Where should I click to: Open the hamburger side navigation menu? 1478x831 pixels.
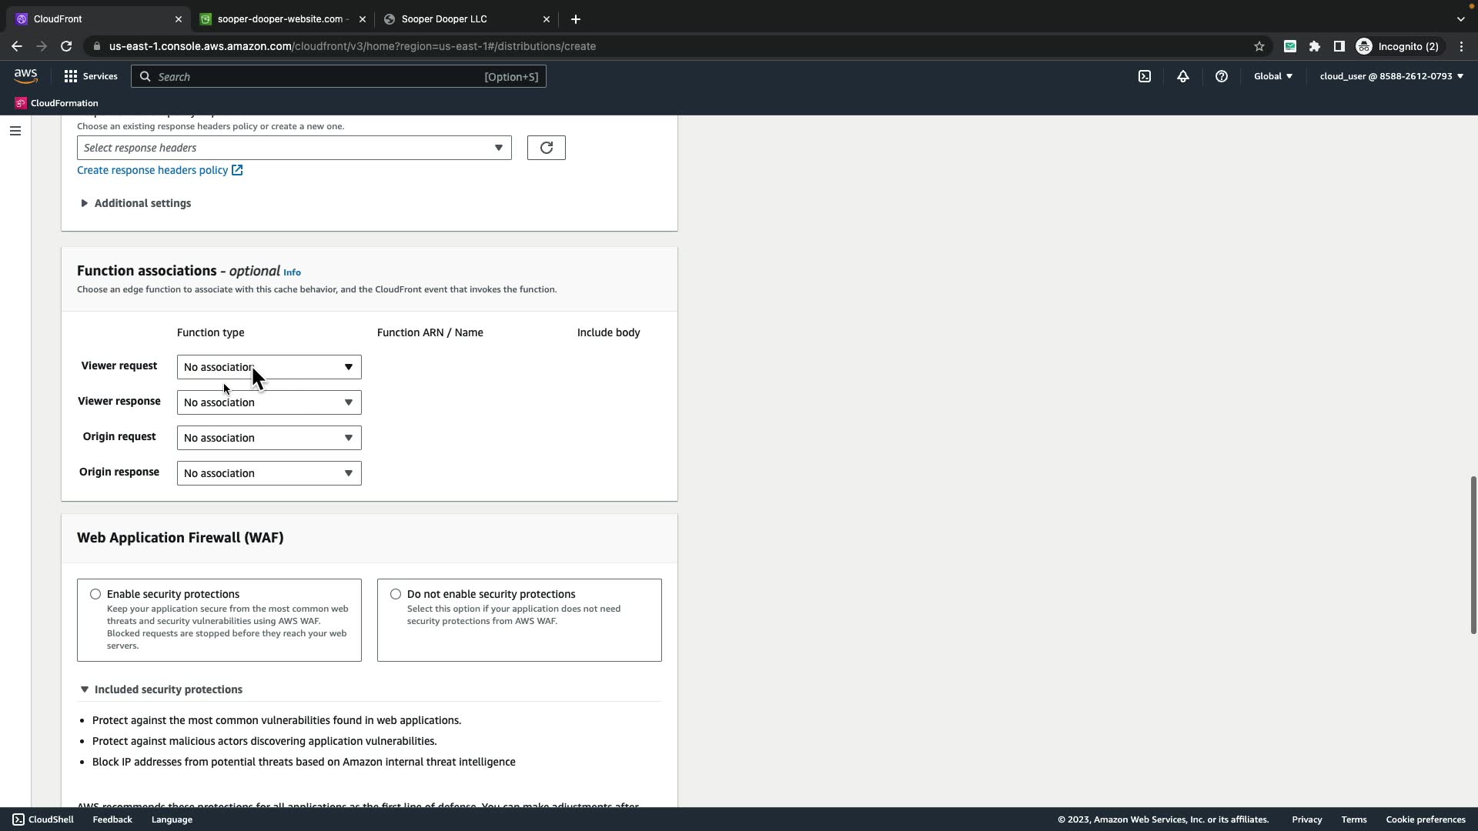[x=15, y=131]
